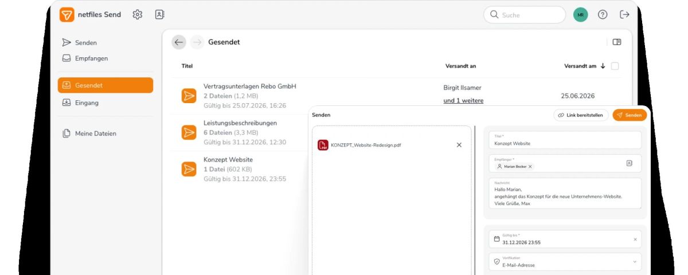
Task: Tick the select-all checkbox in table header
Action: coord(615,66)
